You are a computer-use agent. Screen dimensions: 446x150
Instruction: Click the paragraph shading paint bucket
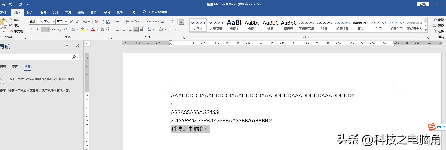pos(161,29)
